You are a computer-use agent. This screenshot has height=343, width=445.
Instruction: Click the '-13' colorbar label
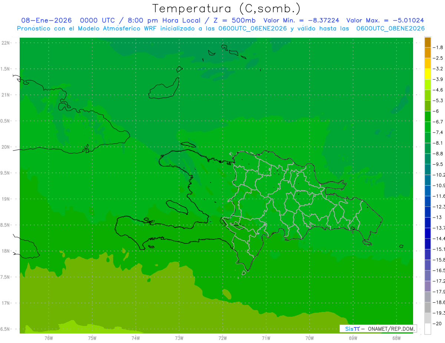(x=438, y=217)
